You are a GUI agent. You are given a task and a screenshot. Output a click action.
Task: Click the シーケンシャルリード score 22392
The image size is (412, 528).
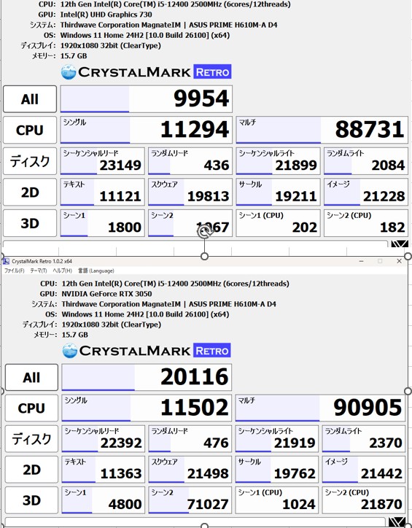click(x=104, y=439)
